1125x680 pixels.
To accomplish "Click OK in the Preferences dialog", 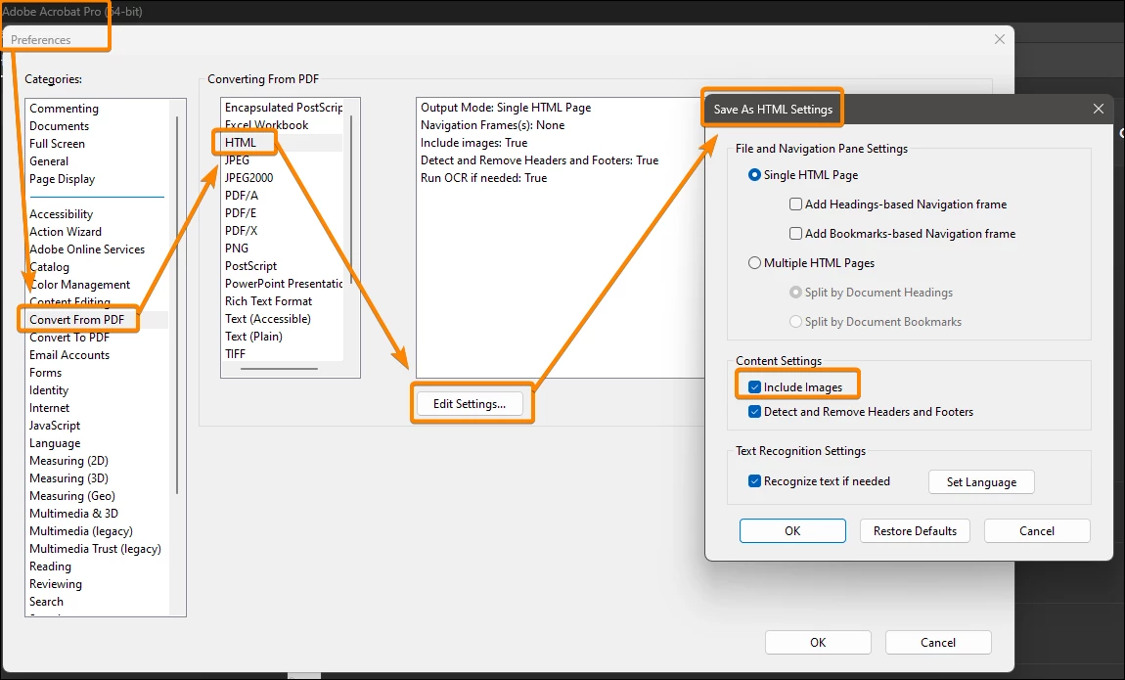I will pyautogui.click(x=818, y=643).
